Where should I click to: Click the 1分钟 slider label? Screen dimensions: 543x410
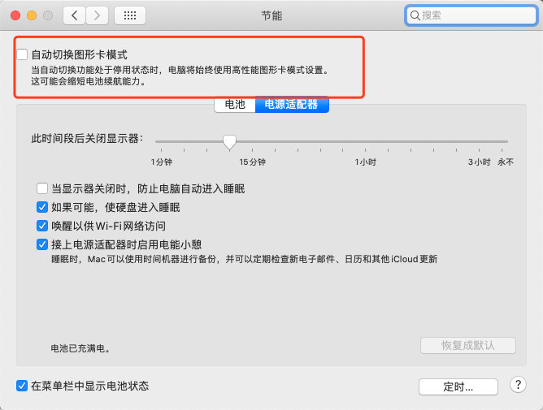[x=162, y=162]
